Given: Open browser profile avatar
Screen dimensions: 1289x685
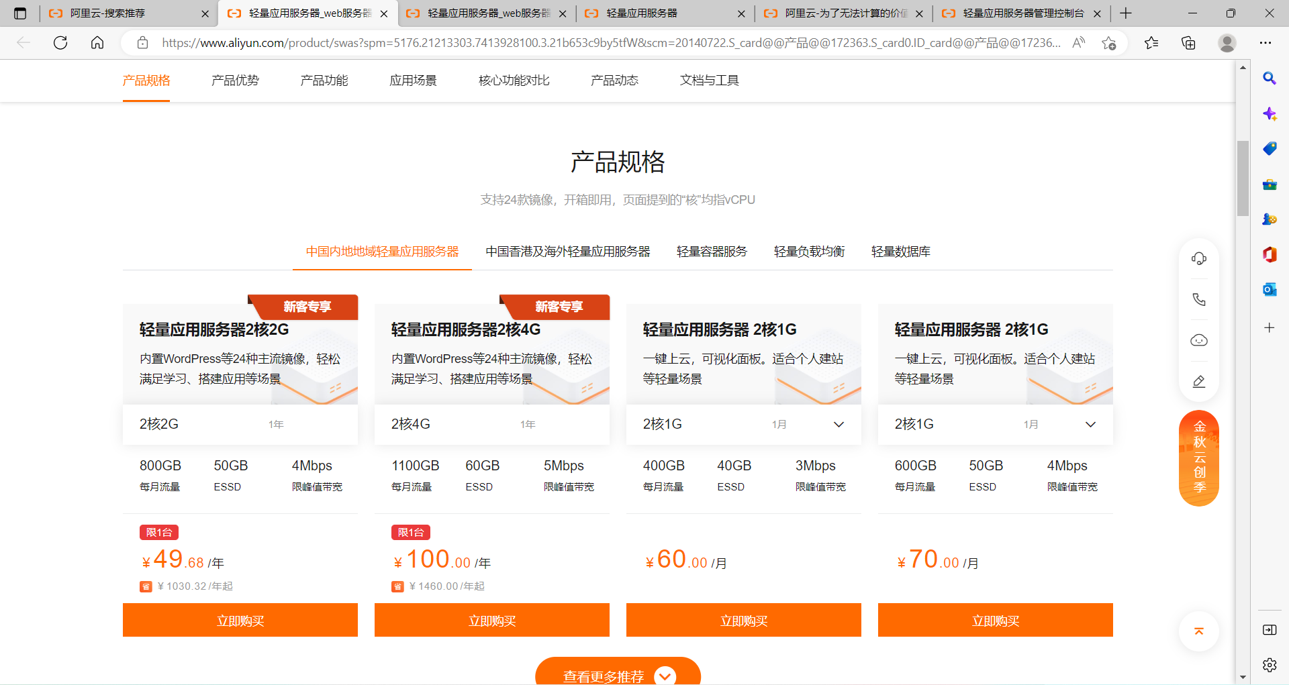Looking at the screenshot, I should point(1227,43).
